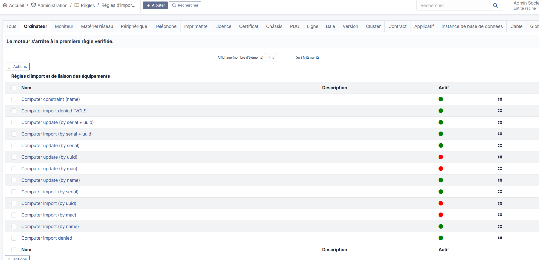Viewport: 539px width, 260px height.
Task: Click red inactive dot for Computer update (by uuid)
Action: pos(441,157)
